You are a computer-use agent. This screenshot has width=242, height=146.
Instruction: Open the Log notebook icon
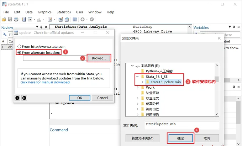pos(24,19)
